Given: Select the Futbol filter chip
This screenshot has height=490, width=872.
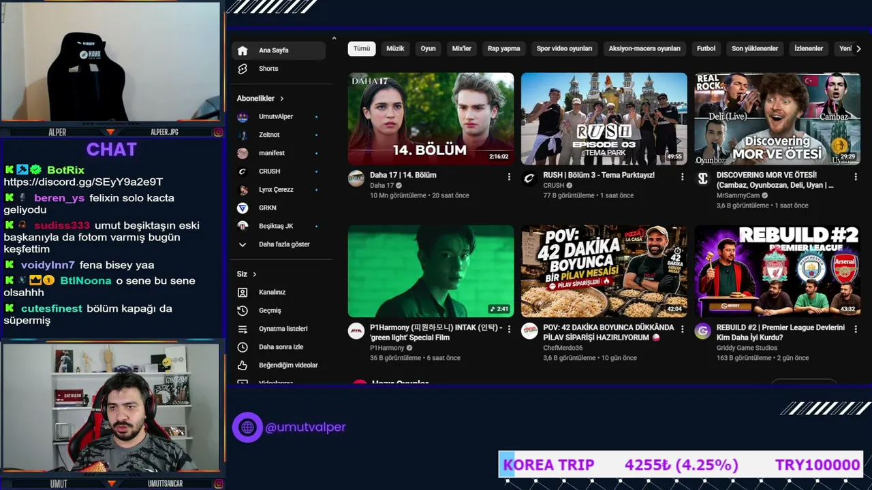Looking at the screenshot, I should [x=706, y=49].
